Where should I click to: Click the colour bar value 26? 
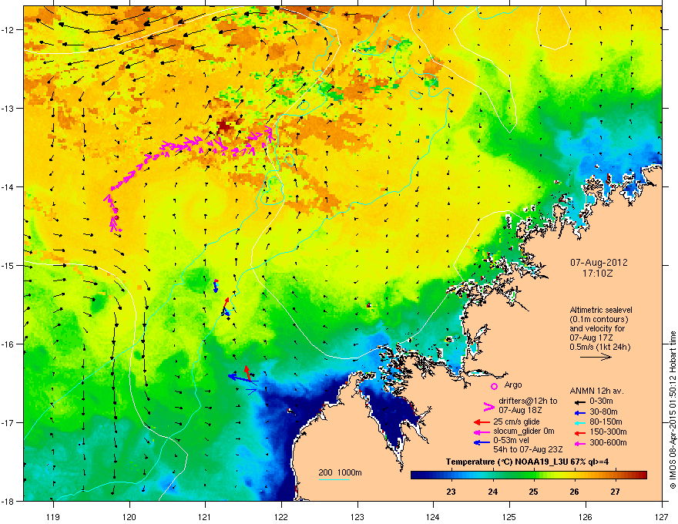574,492
